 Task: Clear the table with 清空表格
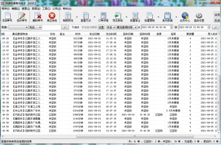(x=52, y=17)
